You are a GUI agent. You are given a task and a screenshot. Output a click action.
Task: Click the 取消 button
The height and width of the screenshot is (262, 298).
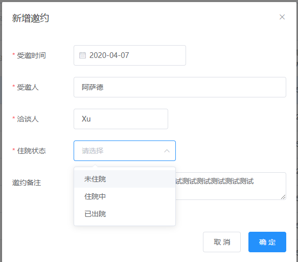pos(222,242)
